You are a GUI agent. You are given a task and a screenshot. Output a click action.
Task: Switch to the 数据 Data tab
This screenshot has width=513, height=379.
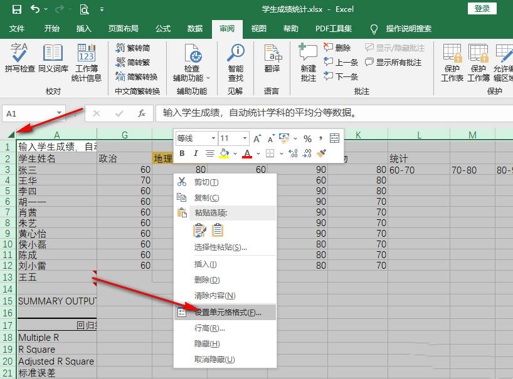click(195, 29)
